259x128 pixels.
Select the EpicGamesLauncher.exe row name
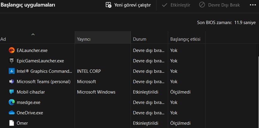coord(40,61)
